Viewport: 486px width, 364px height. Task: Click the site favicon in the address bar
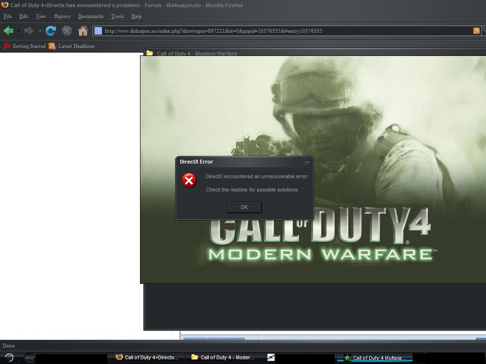98,31
